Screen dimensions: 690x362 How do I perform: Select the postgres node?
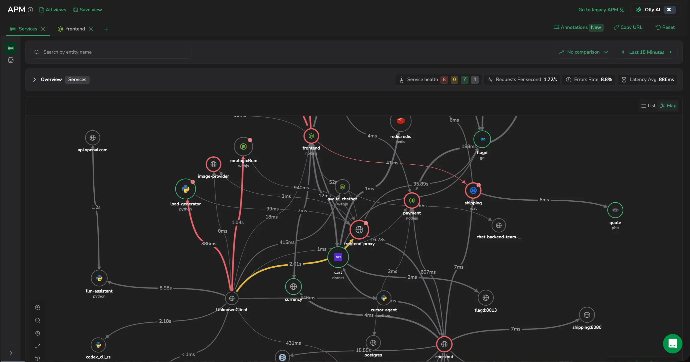[373, 343]
